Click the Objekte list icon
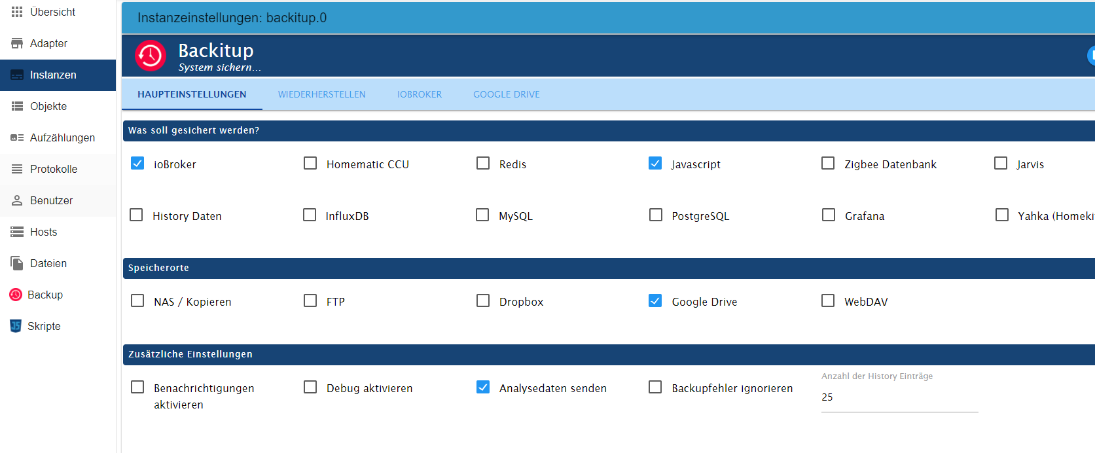1095x453 pixels. pyautogui.click(x=17, y=106)
